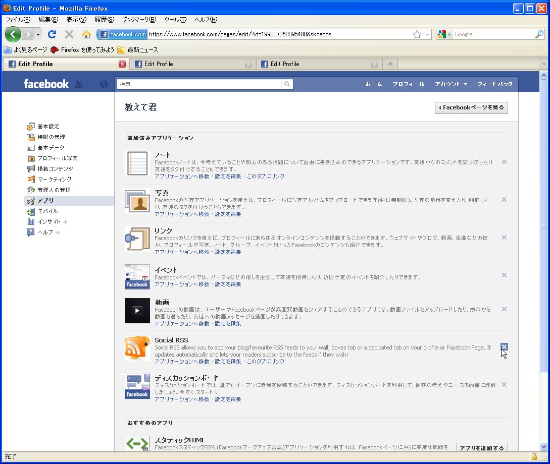
Task: Open the ファイル menu
Action: point(18,20)
